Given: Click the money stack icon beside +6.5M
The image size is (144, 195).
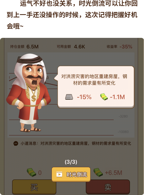Looking at the screenshot, I should click(x=98, y=172).
